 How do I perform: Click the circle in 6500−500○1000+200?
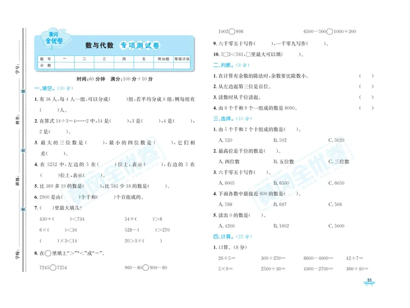[x=331, y=30]
